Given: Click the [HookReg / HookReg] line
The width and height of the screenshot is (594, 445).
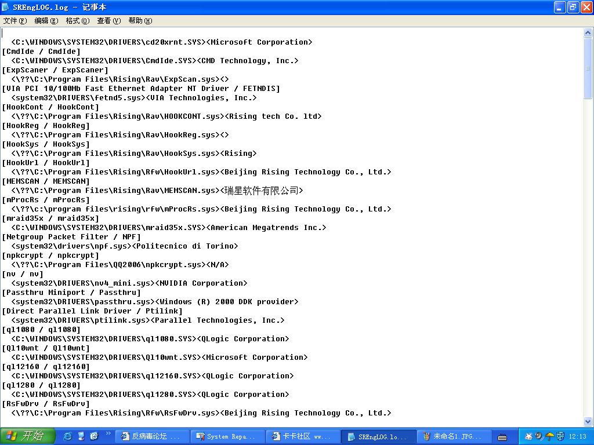Looking at the screenshot, I should tap(46, 126).
